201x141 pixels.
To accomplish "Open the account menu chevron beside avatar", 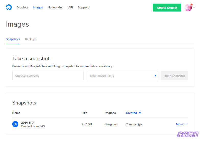I will point(194,8).
